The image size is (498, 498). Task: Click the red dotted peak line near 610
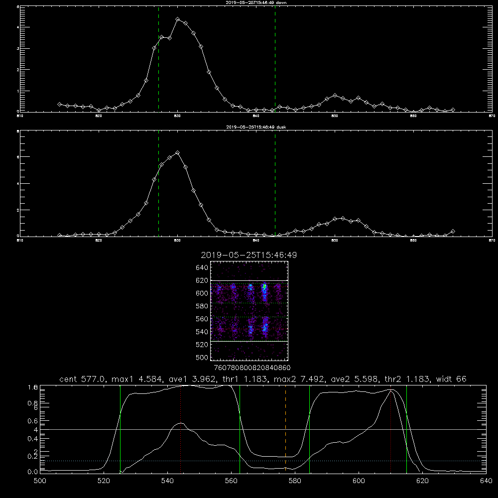point(390,428)
